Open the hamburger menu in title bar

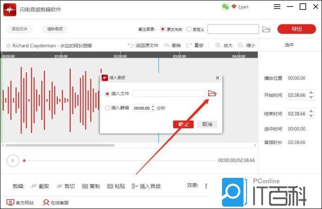277,6
